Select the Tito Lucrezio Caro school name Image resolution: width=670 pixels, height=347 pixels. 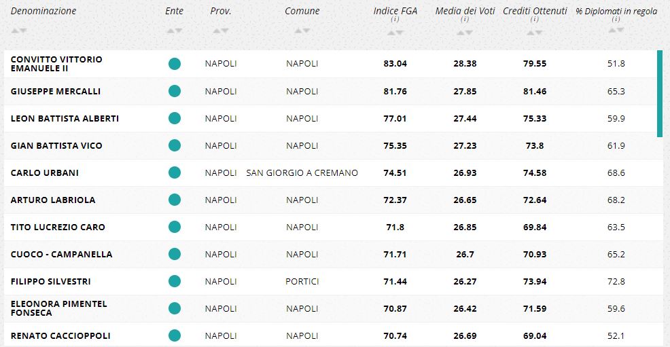[58, 227]
